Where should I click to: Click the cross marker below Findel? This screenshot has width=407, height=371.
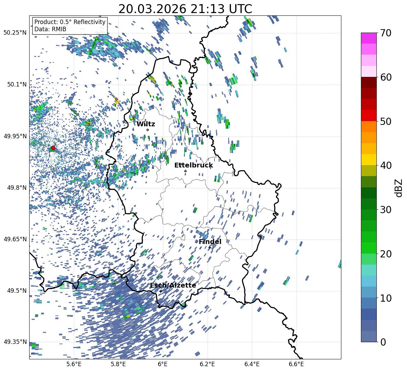(210, 247)
